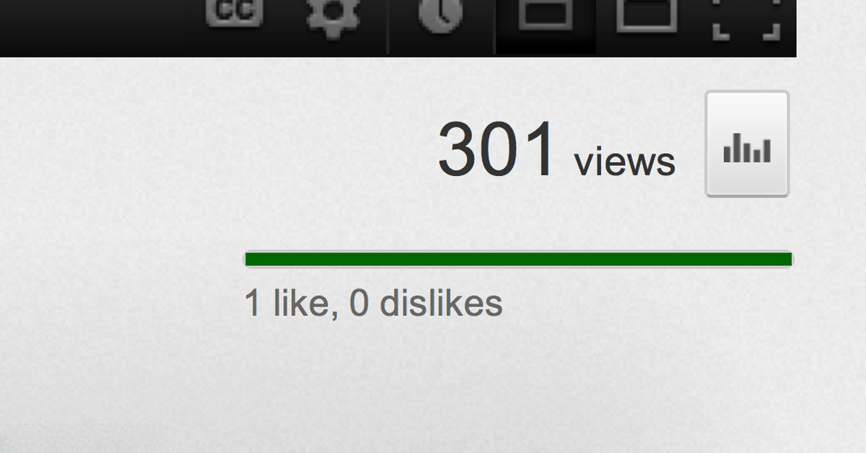Click the "views" label text
The height and width of the screenshot is (453, 866).
tap(625, 162)
